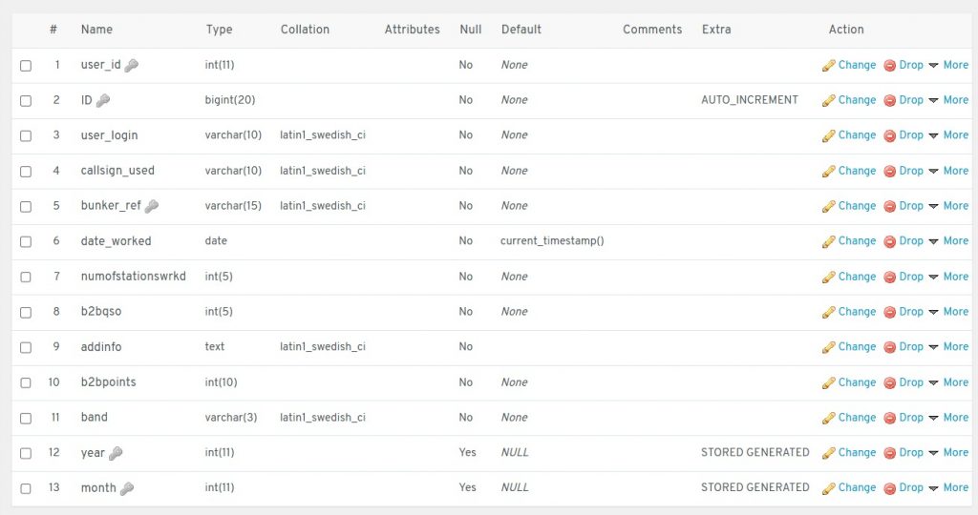Image resolution: width=978 pixels, height=515 pixels.
Task: Click the red Drop icon for addinfo row
Action: click(x=889, y=347)
